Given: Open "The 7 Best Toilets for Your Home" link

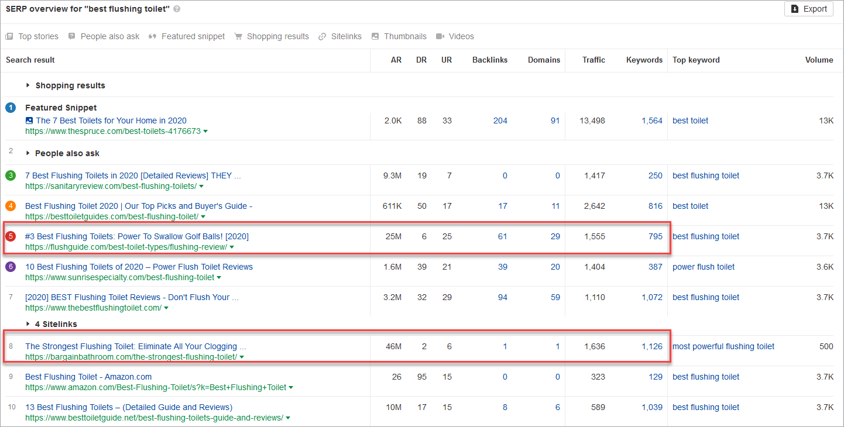Looking at the screenshot, I should tap(111, 120).
